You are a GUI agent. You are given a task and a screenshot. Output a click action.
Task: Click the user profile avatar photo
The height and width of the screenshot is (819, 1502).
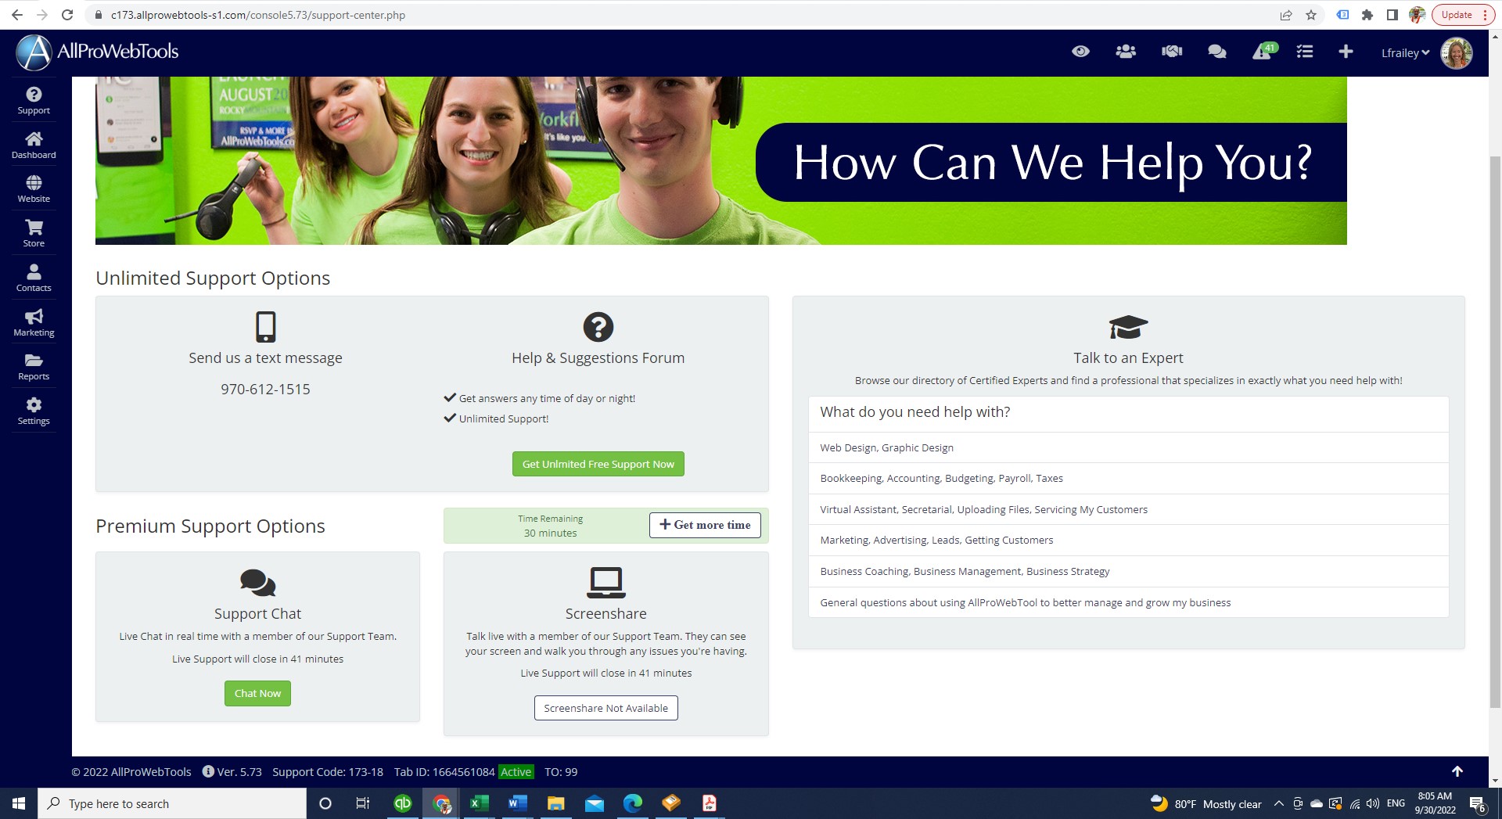click(x=1457, y=53)
